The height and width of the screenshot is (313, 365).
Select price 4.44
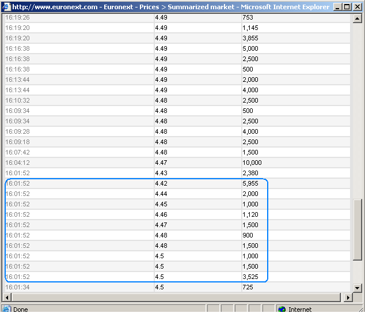click(x=161, y=194)
